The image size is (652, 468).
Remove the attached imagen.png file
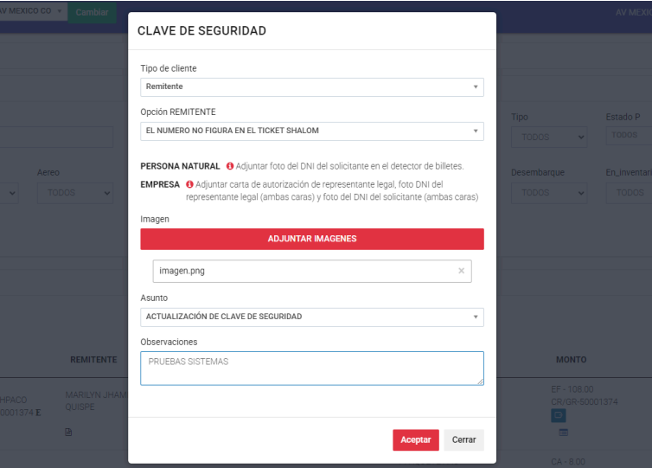pos(461,271)
